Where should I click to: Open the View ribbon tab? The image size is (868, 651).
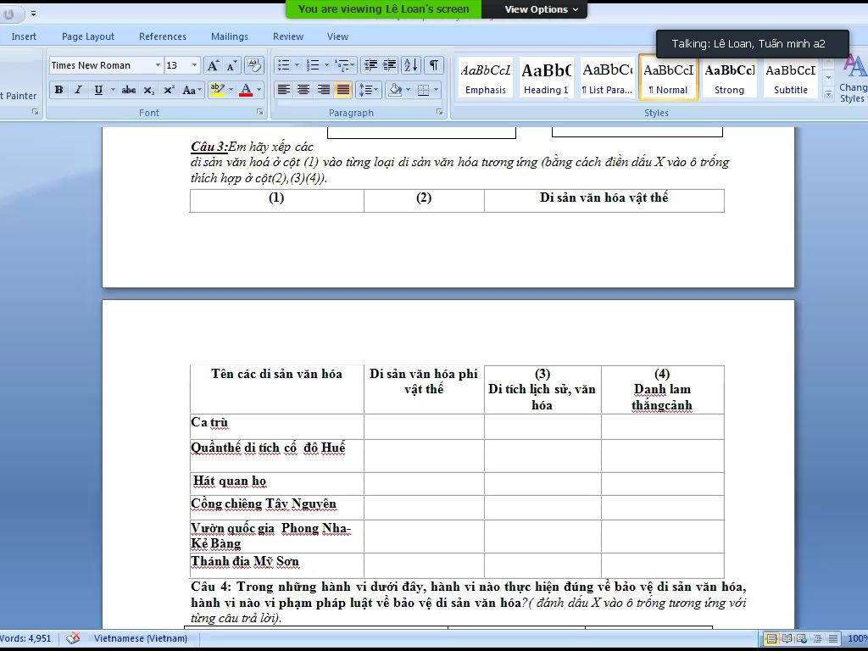pos(337,36)
